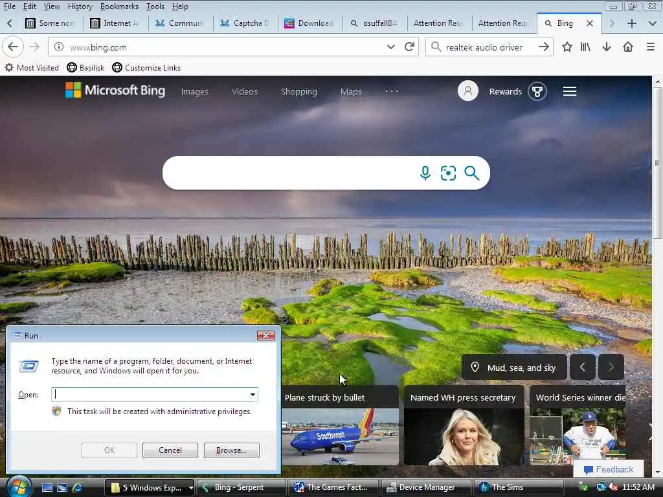Expand the list all tabs dropdown
The width and height of the screenshot is (663, 497).
pos(653,24)
